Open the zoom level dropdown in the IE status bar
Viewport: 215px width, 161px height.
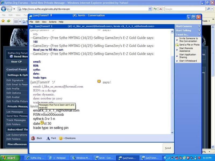click(209, 152)
